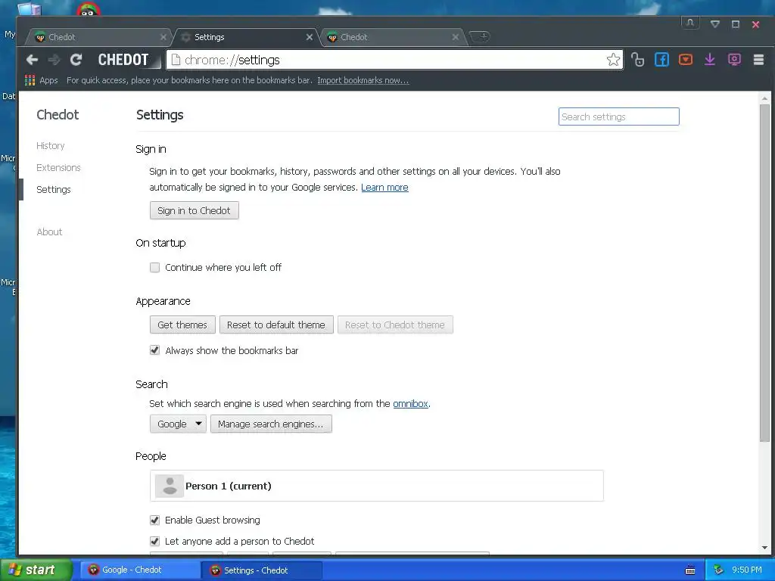Open the Facebook toolbar icon
The width and height of the screenshot is (775, 581).
[x=661, y=60]
